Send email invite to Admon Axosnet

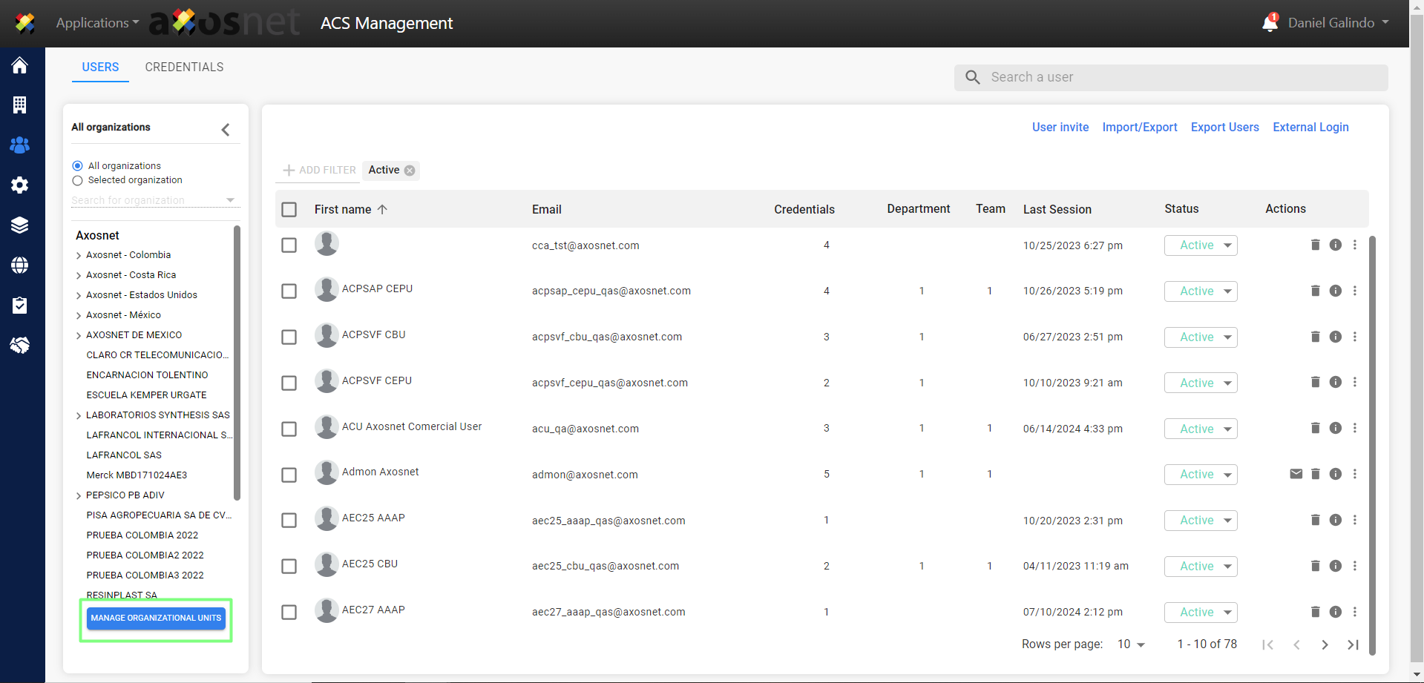pyautogui.click(x=1296, y=474)
